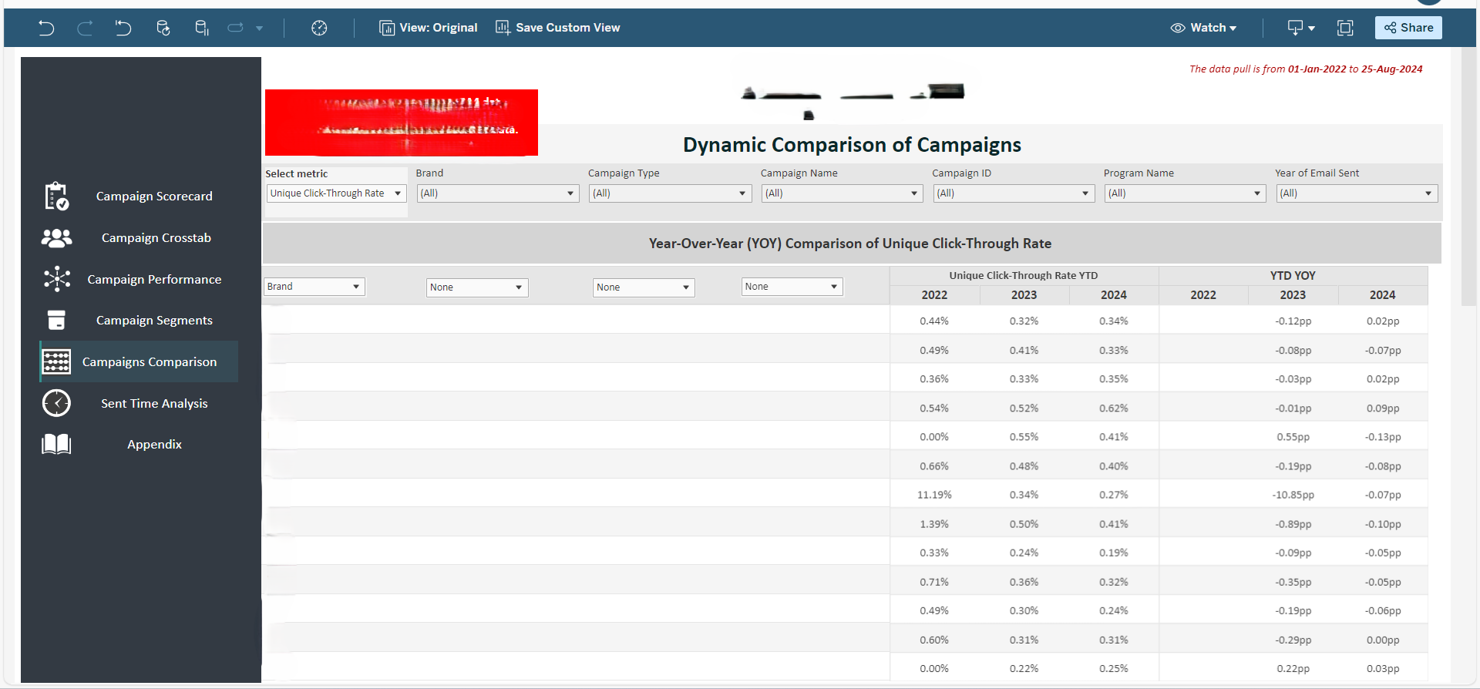Click the 11.19% value in 2022 column

(934, 495)
